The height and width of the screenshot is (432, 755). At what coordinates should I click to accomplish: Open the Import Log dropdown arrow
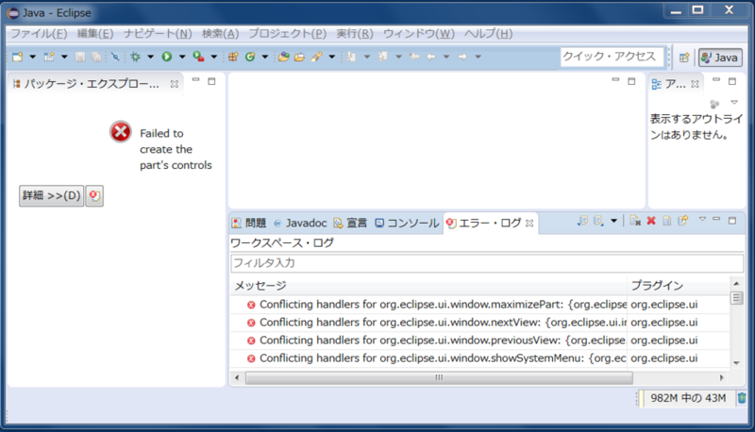613,221
